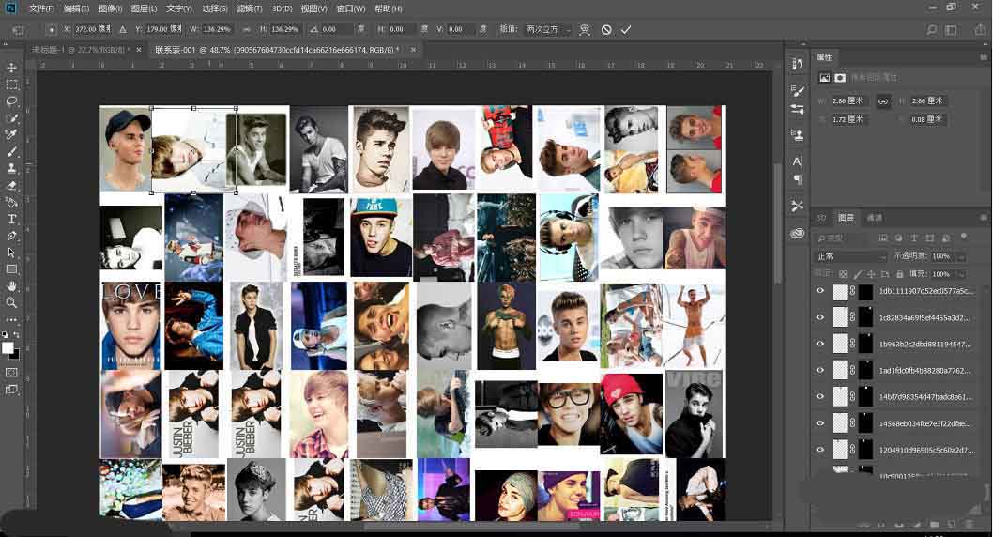The height and width of the screenshot is (537, 993).
Task: Open the Character panel 'A' icon
Action: [798, 161]
